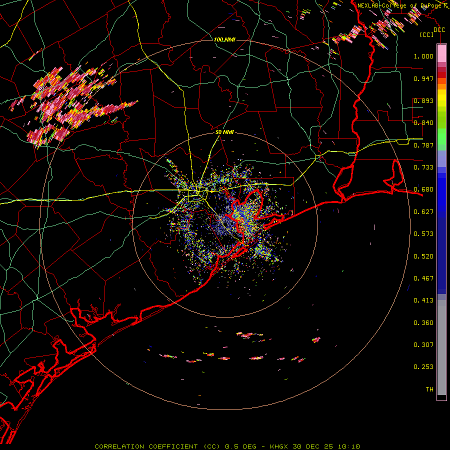Click the NEXLAB College of DuPage watermark text
This screenshot has width=450, height=450.
coord(403,5)
